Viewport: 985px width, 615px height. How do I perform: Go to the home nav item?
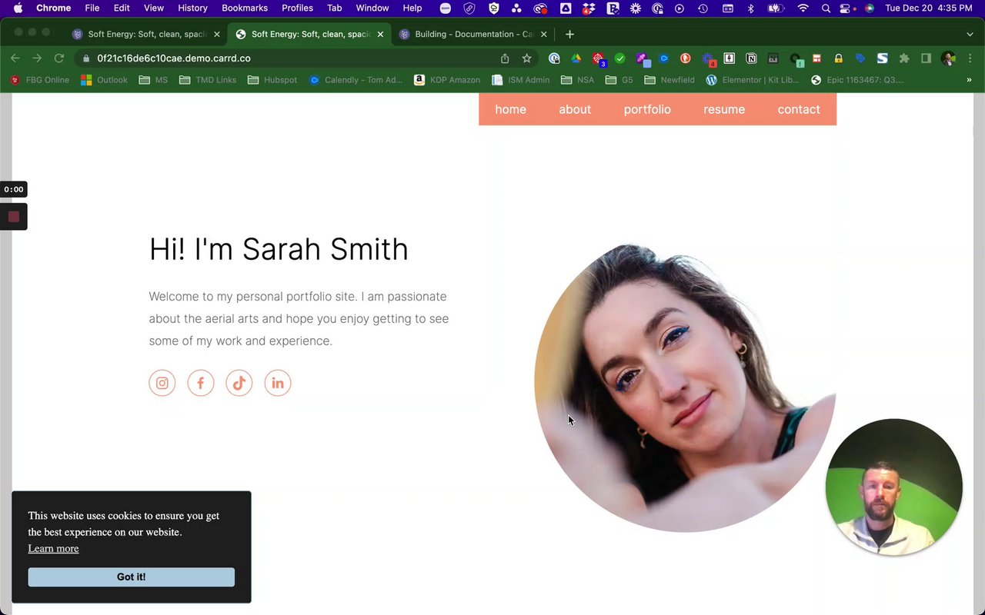coord(511,109)
